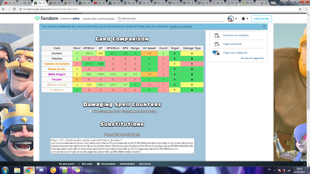Image resolution: width=310 pixels, height=174 pixels.
Task: Click the Infoboxes non portables icon
Action: pyautogui.click(x=217, y=35)
